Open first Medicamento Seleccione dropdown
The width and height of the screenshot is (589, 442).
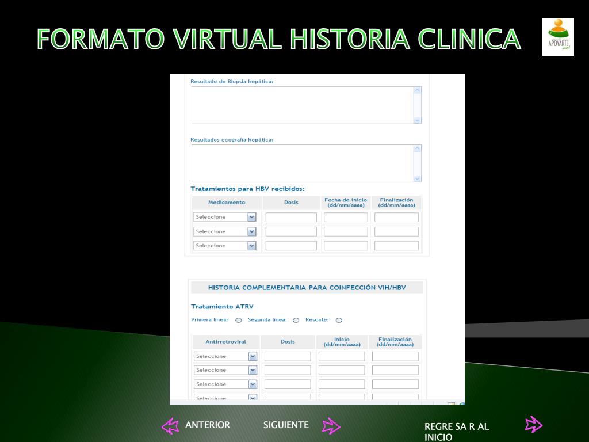(x=225, y=217)
